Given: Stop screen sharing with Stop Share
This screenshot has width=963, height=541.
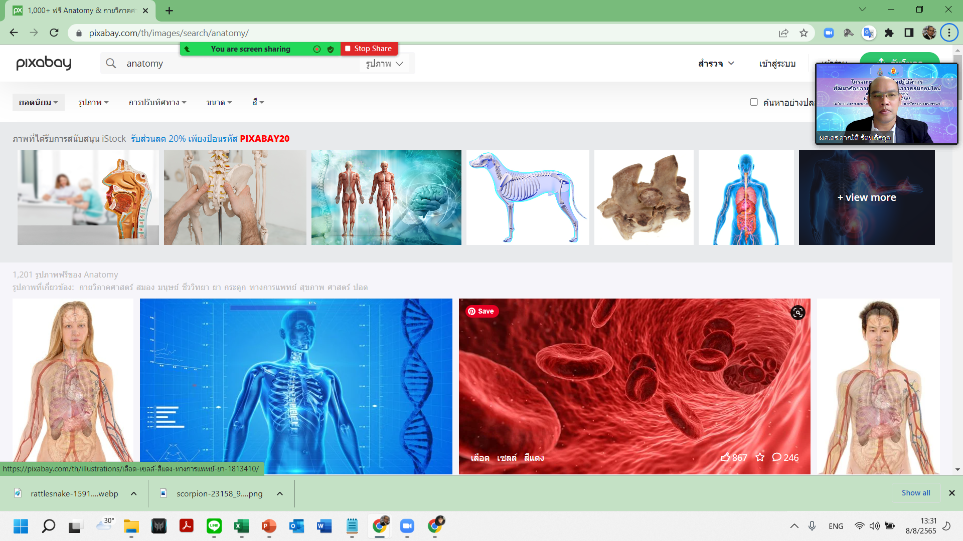Looking at the screenshot, I should click(369, 49).
